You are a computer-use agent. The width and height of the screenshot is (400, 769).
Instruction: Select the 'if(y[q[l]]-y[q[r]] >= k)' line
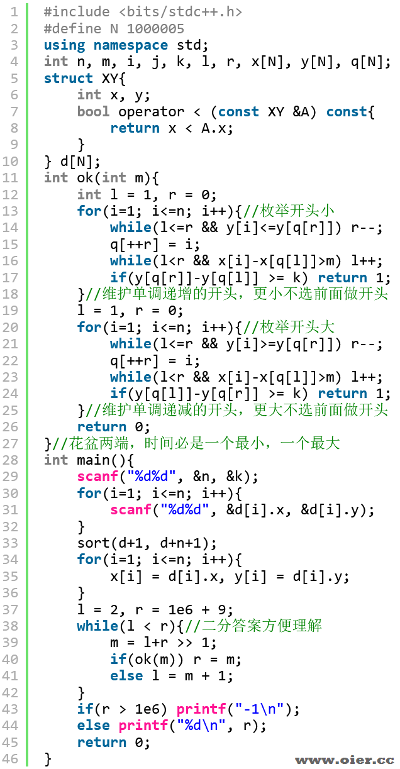click(250, 393)
